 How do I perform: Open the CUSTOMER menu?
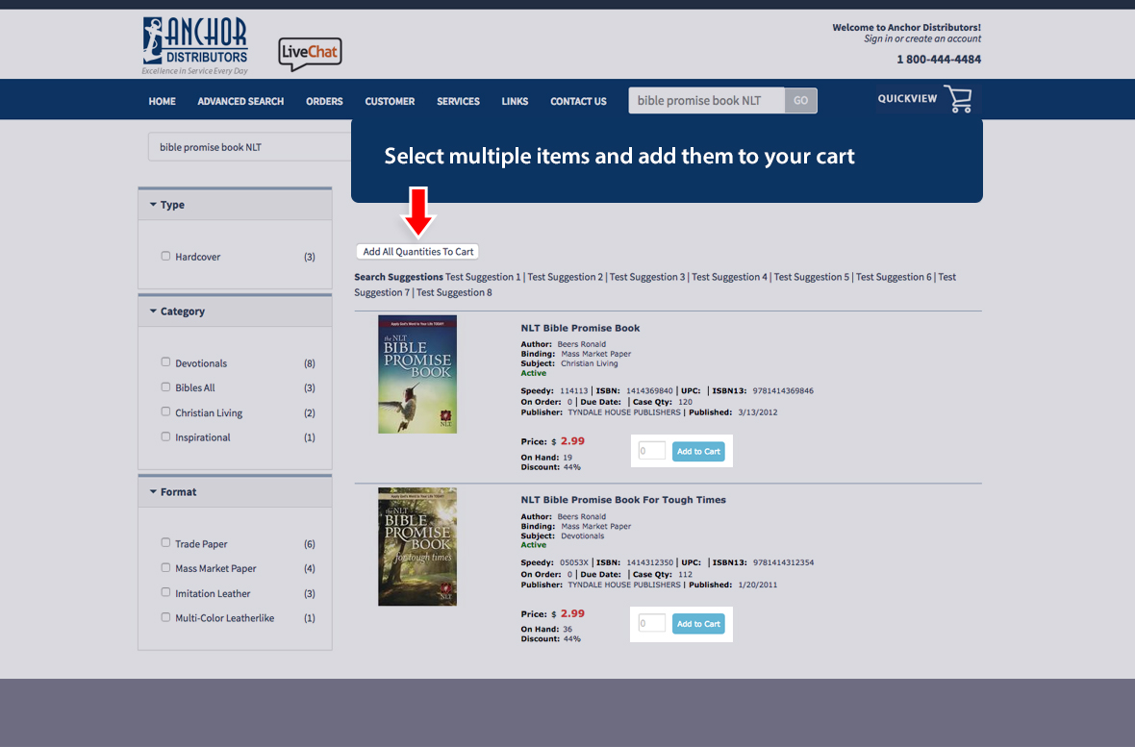(390, 101)
